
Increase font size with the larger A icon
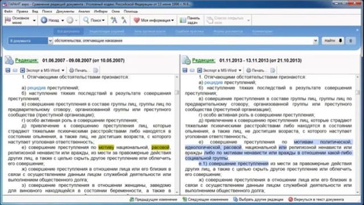click(114, 20)
